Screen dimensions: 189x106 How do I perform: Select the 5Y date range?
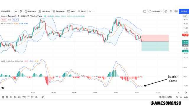pos(32,97)
